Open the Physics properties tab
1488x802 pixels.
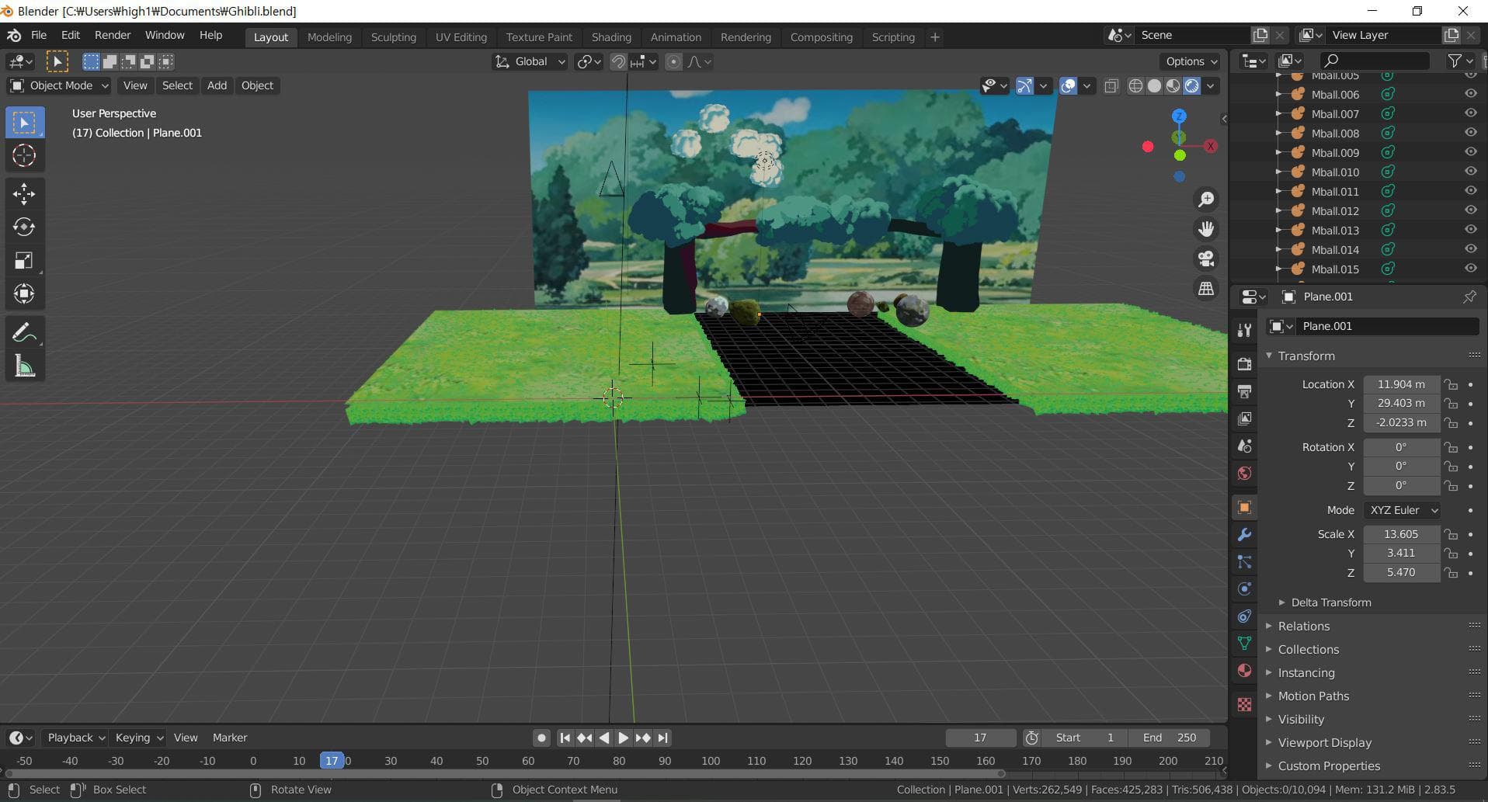pos(1245,588)
